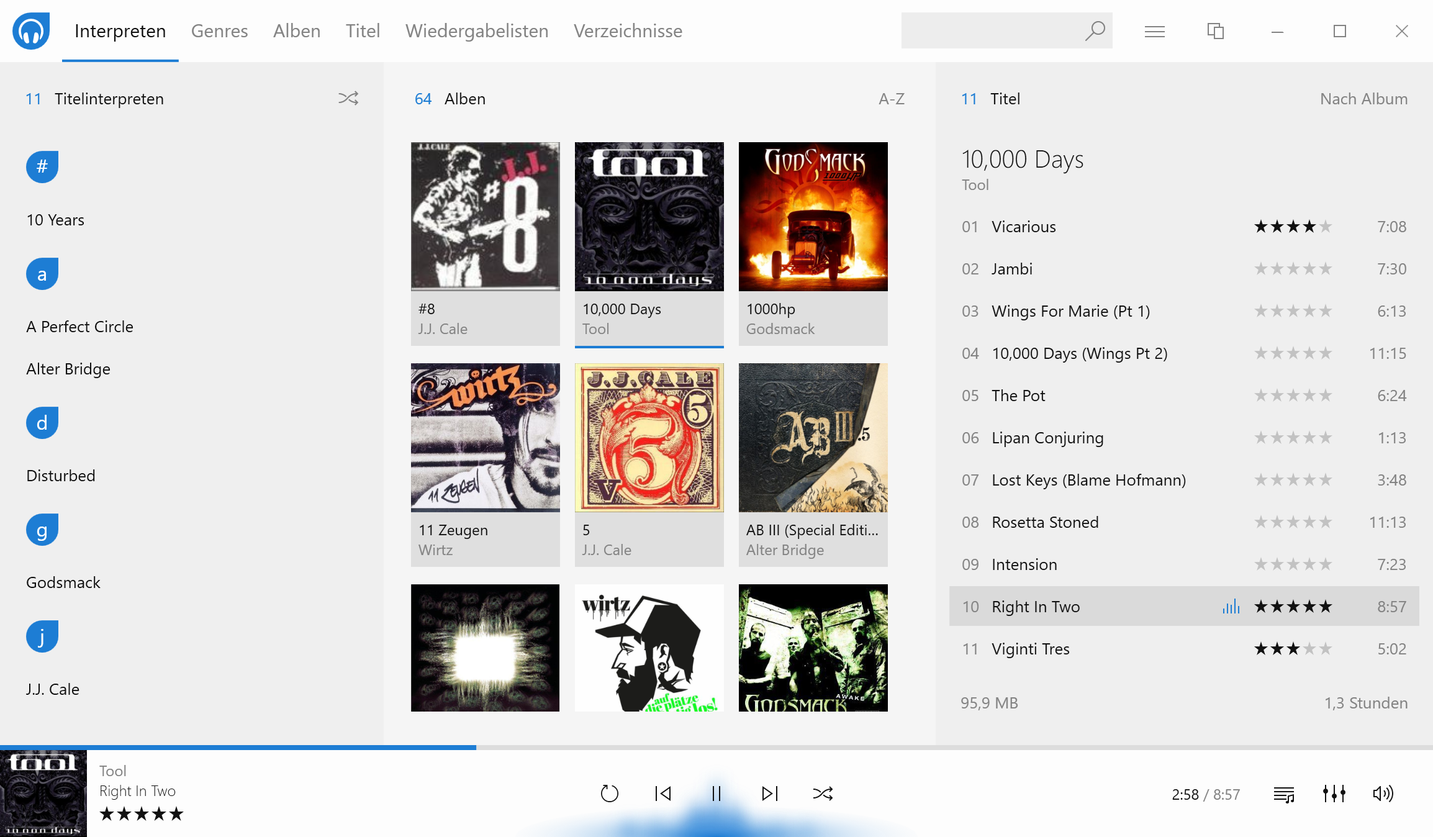Switch to the Titel tab
Image resolution: width=1433 pixels, height=837 pixels.
363,31
